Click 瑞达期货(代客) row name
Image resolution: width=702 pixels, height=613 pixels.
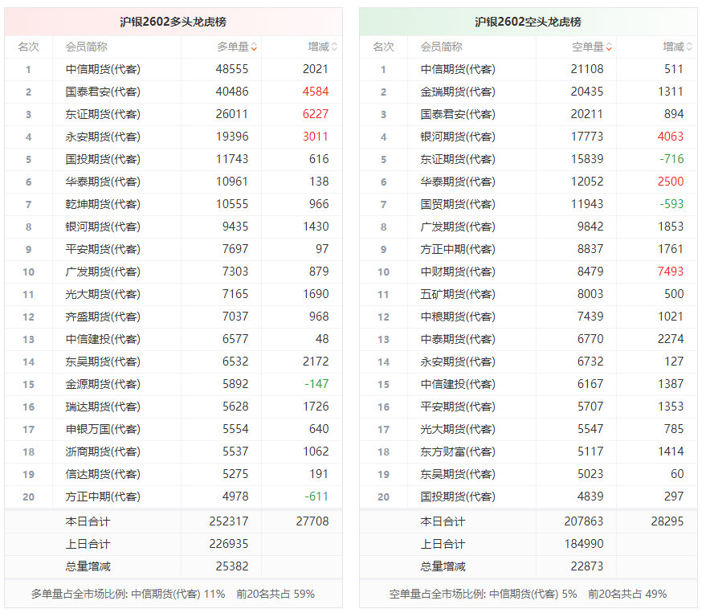click(x=103, y=407)
